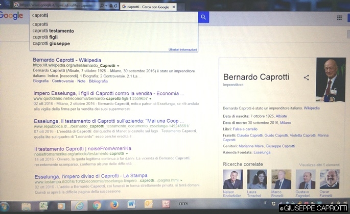Click "Visualizza altri 5 elementi" link

click(319, 165)
